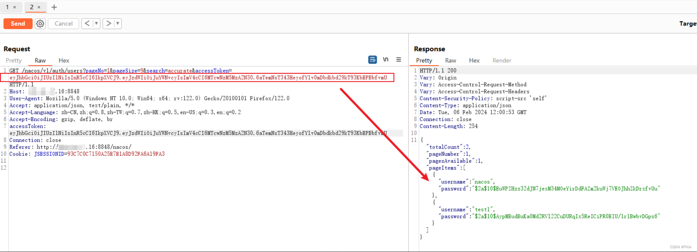
Task: Click "pageNumber":1 in response
Action: (x=448, y=154)
